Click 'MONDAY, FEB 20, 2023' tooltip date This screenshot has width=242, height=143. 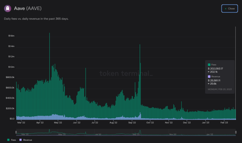click(220, 89)
